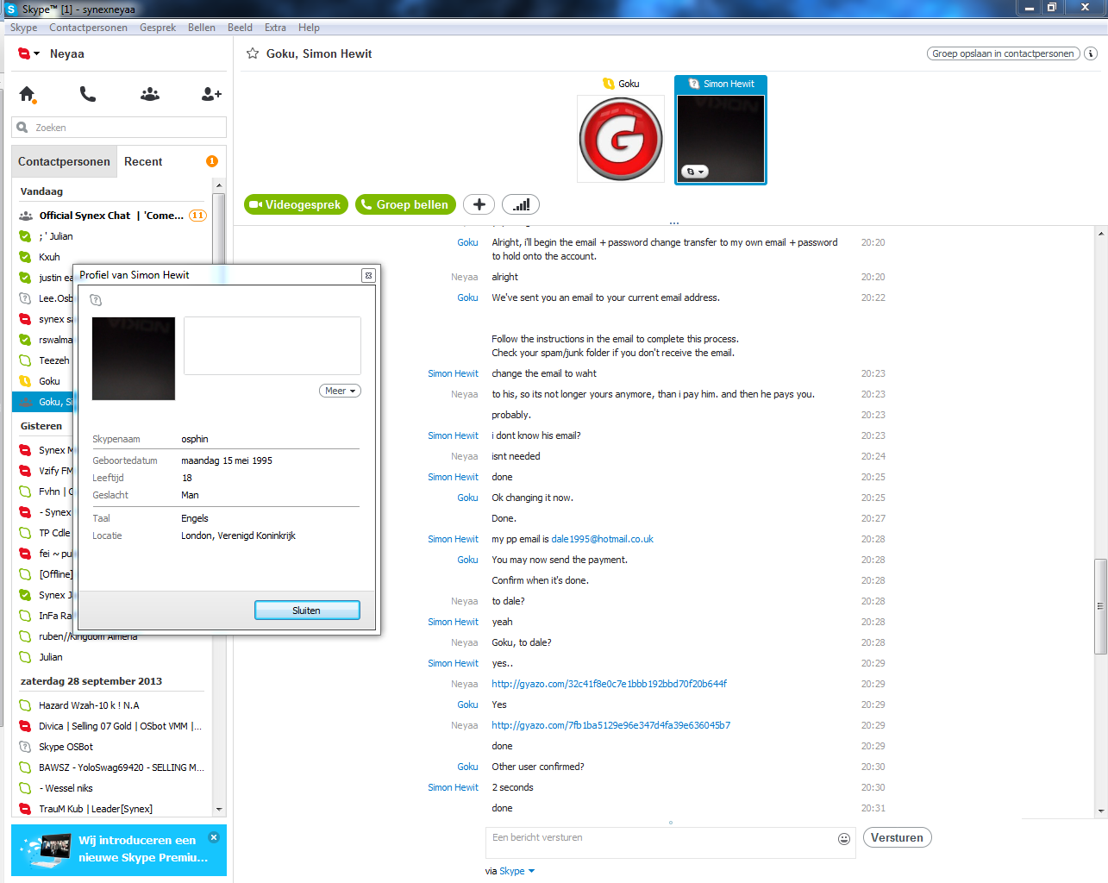Viewport: 1108px width, 883px height.
Task: Open the Beeld menu
Action: click(x=240, y=28)
